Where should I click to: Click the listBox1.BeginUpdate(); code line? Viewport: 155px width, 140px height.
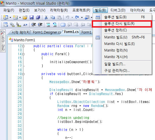click(80, 122)
